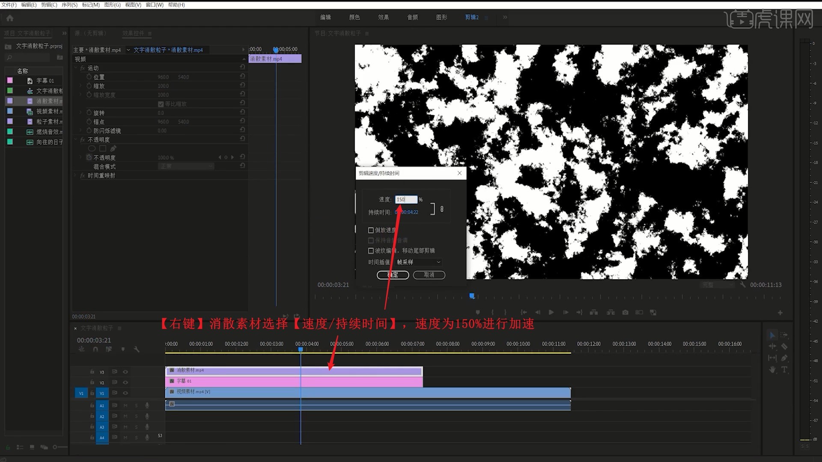Toggle link between speed and duration

pos(442,209)
